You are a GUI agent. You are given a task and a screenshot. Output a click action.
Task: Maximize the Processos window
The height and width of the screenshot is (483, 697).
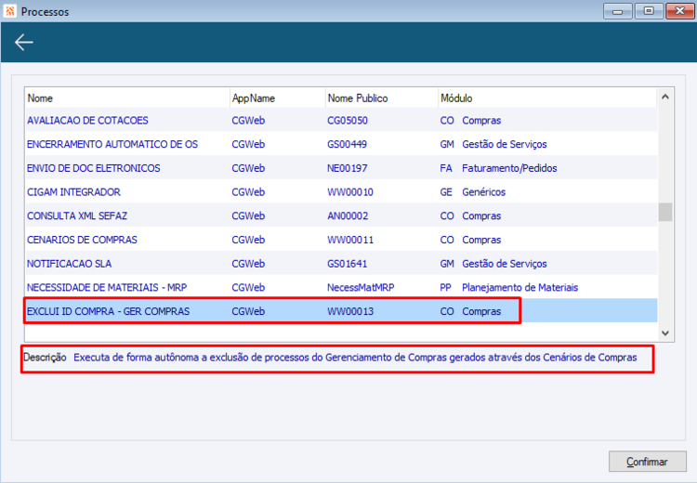pos(649,11)
